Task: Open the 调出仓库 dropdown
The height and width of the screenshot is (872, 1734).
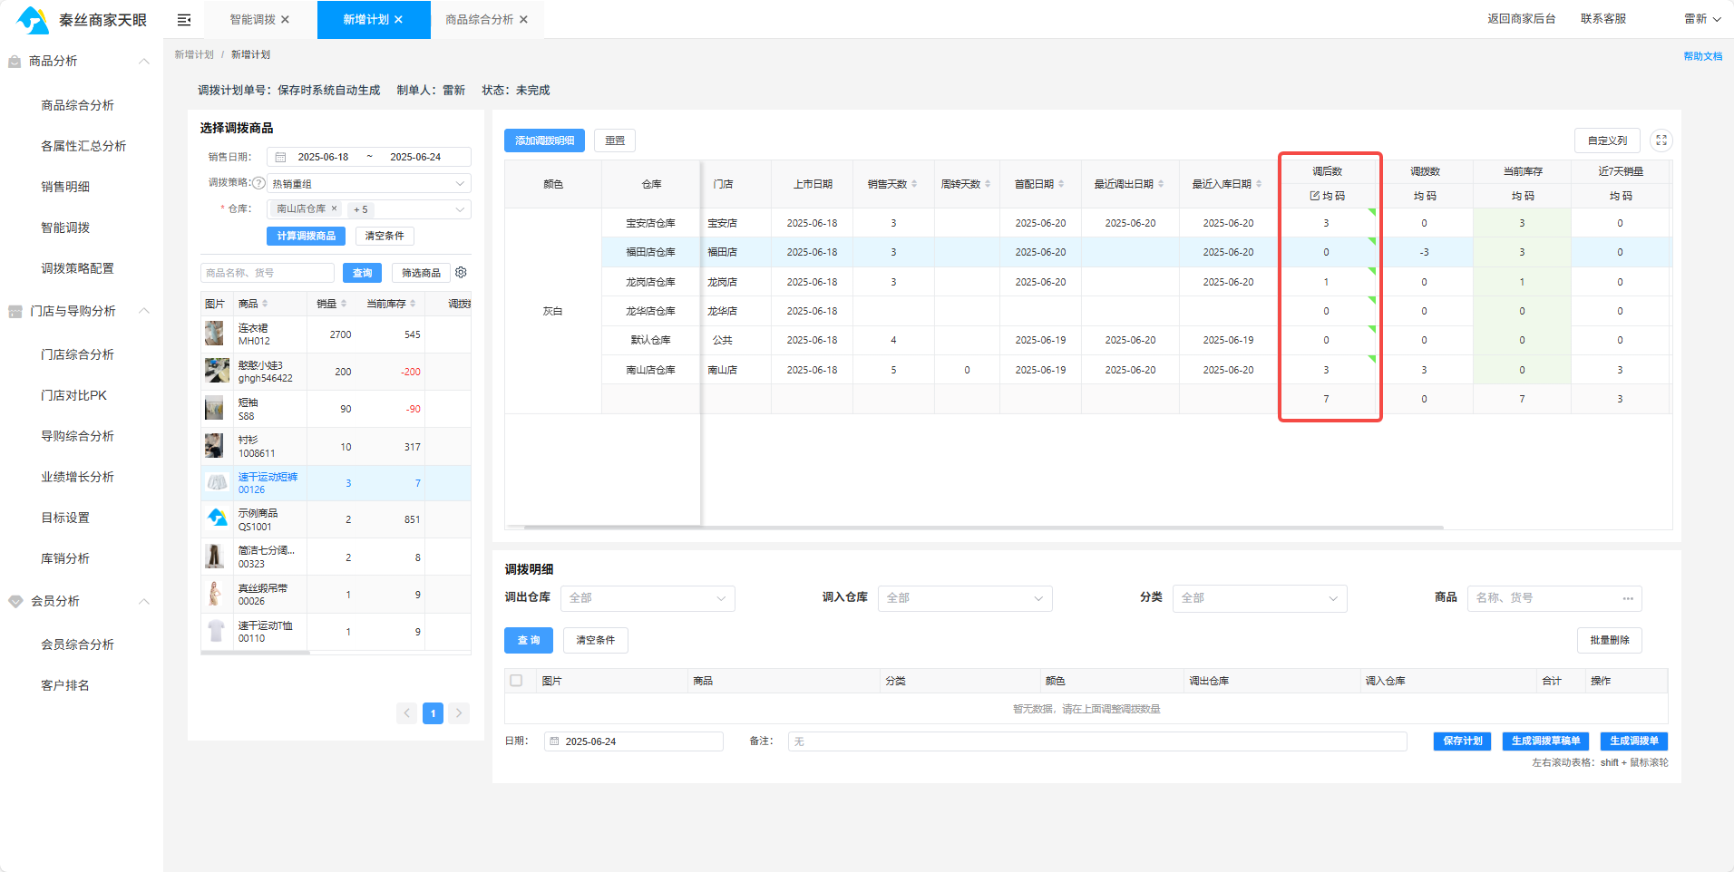Action: 648,598
